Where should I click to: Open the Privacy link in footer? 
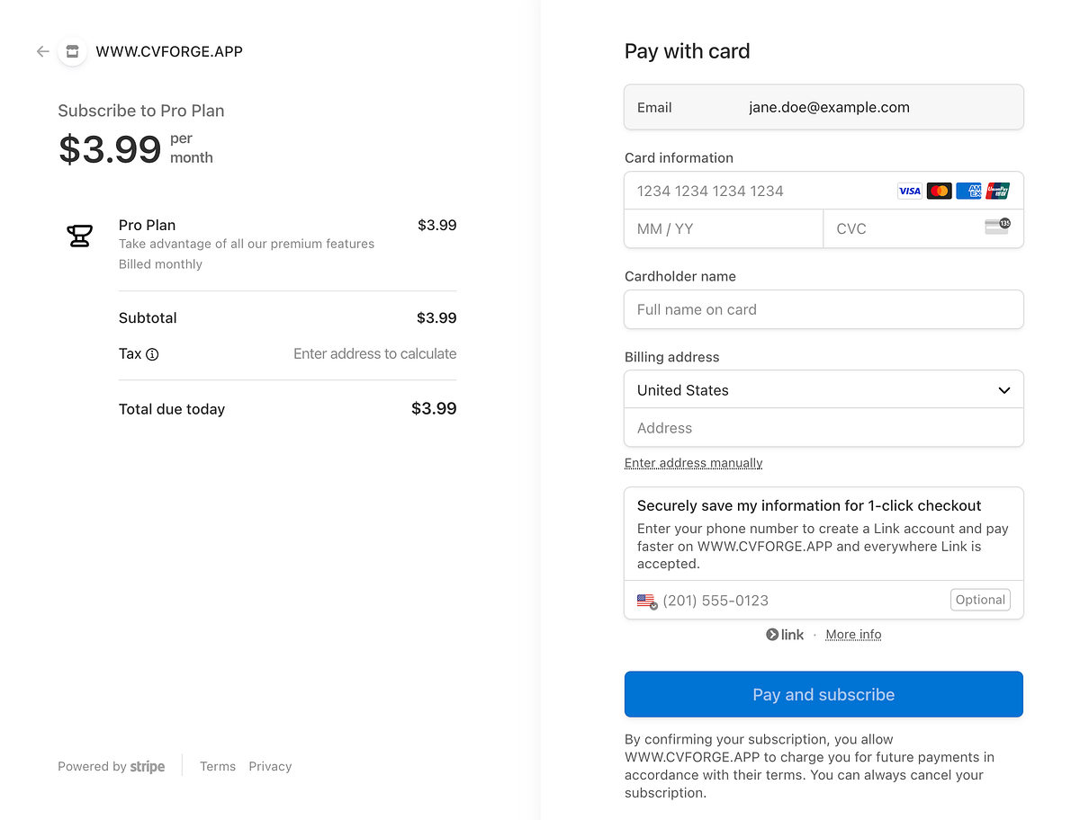(270, 766)
